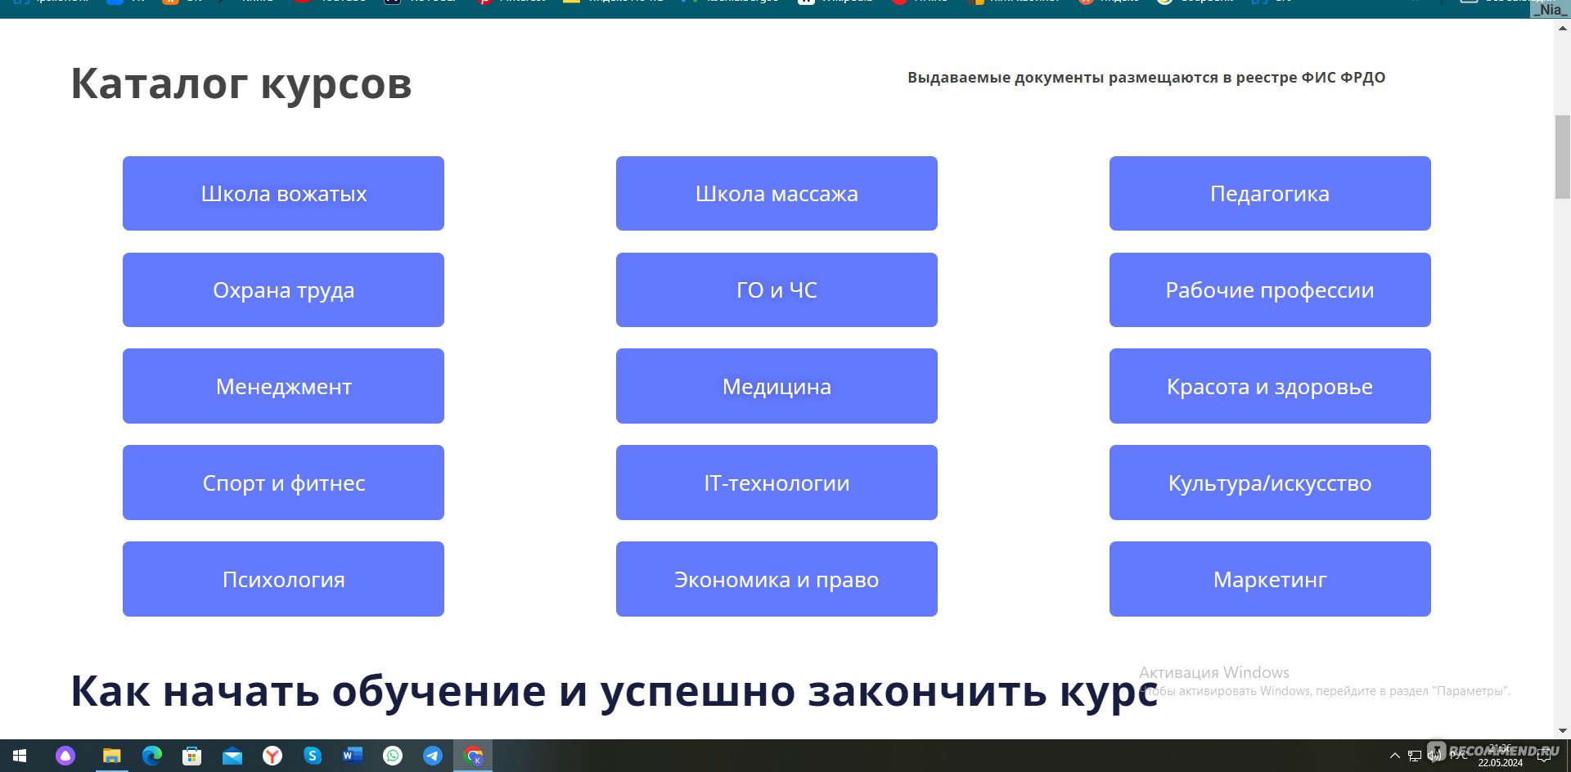Image resolution: width=1571 pixels, height=772 pixels.
Task: Go to the Маркетинг course category
Action: click(x=1270, y=579)
